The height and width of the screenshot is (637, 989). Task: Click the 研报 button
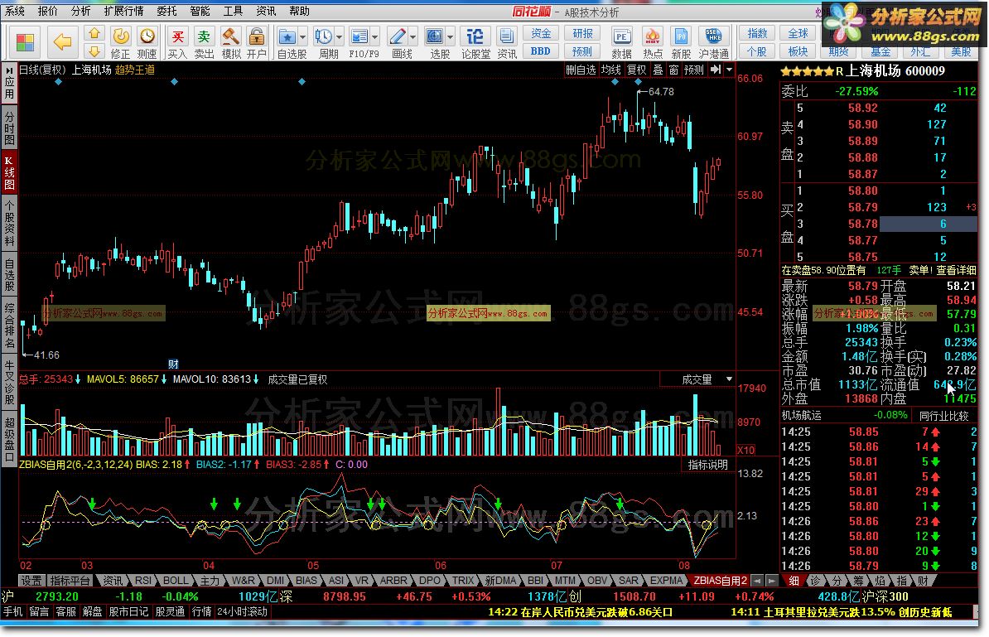pos(582,33)
